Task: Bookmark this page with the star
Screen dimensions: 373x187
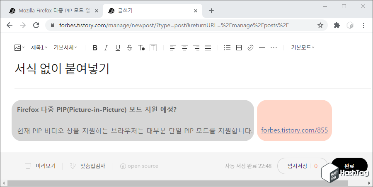Action: 320,25
